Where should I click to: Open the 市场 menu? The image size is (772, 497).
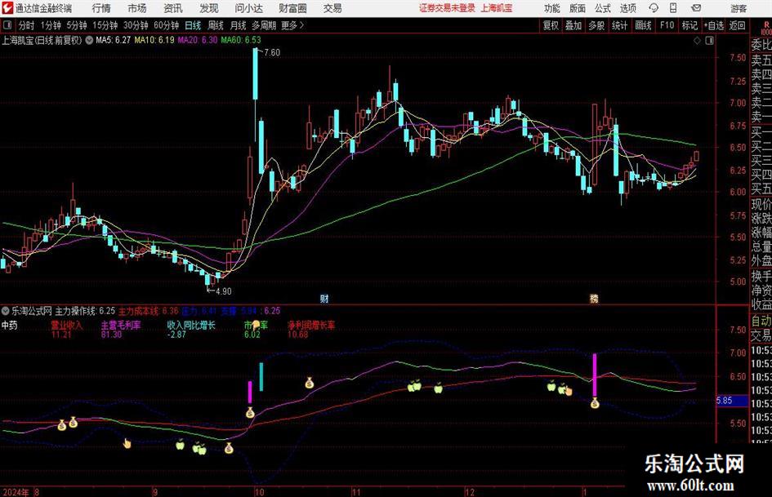click(137, 8)
